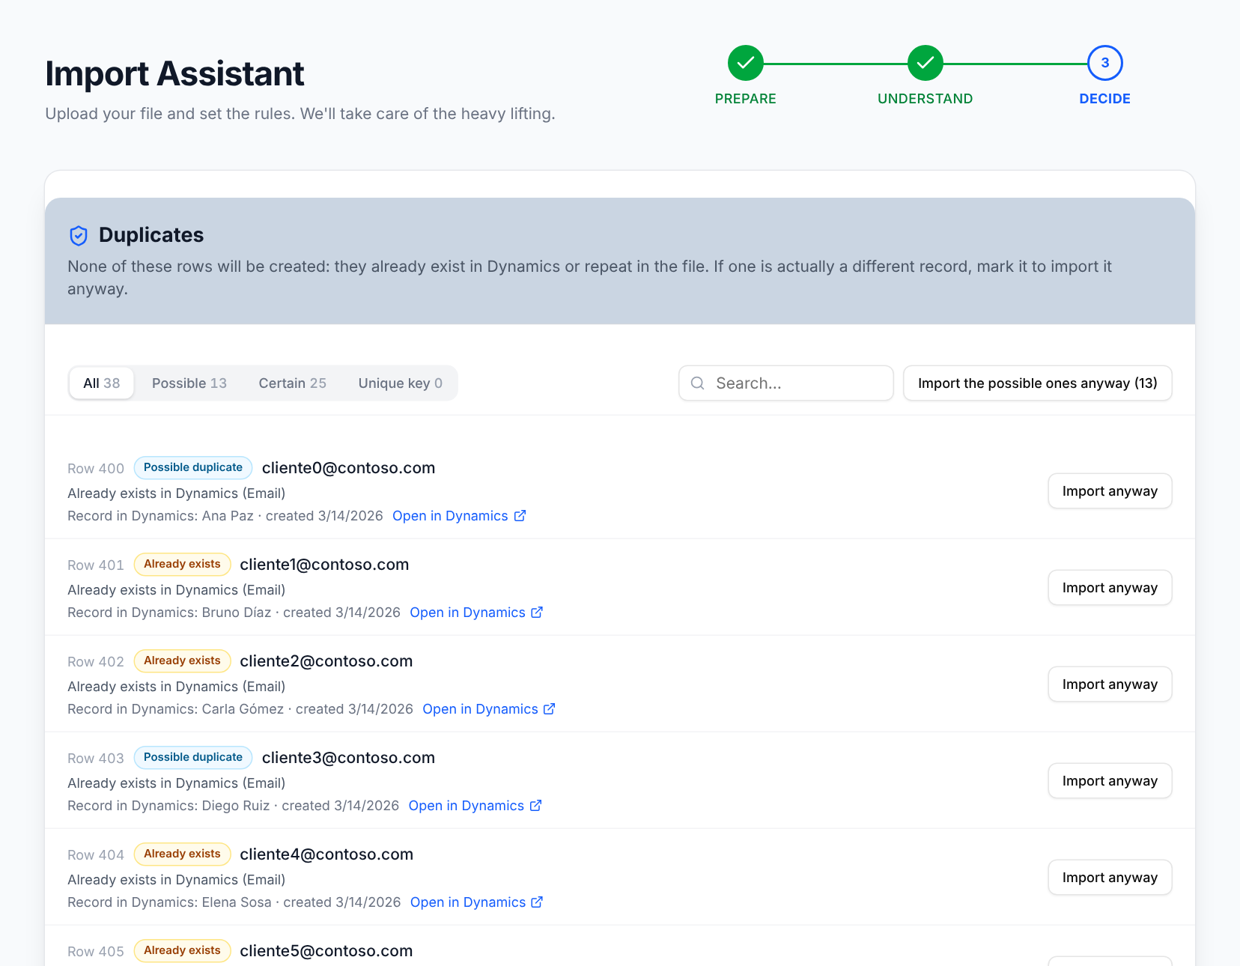
Task: Click email cliente0@contoso.com
Action: point(348,468)
